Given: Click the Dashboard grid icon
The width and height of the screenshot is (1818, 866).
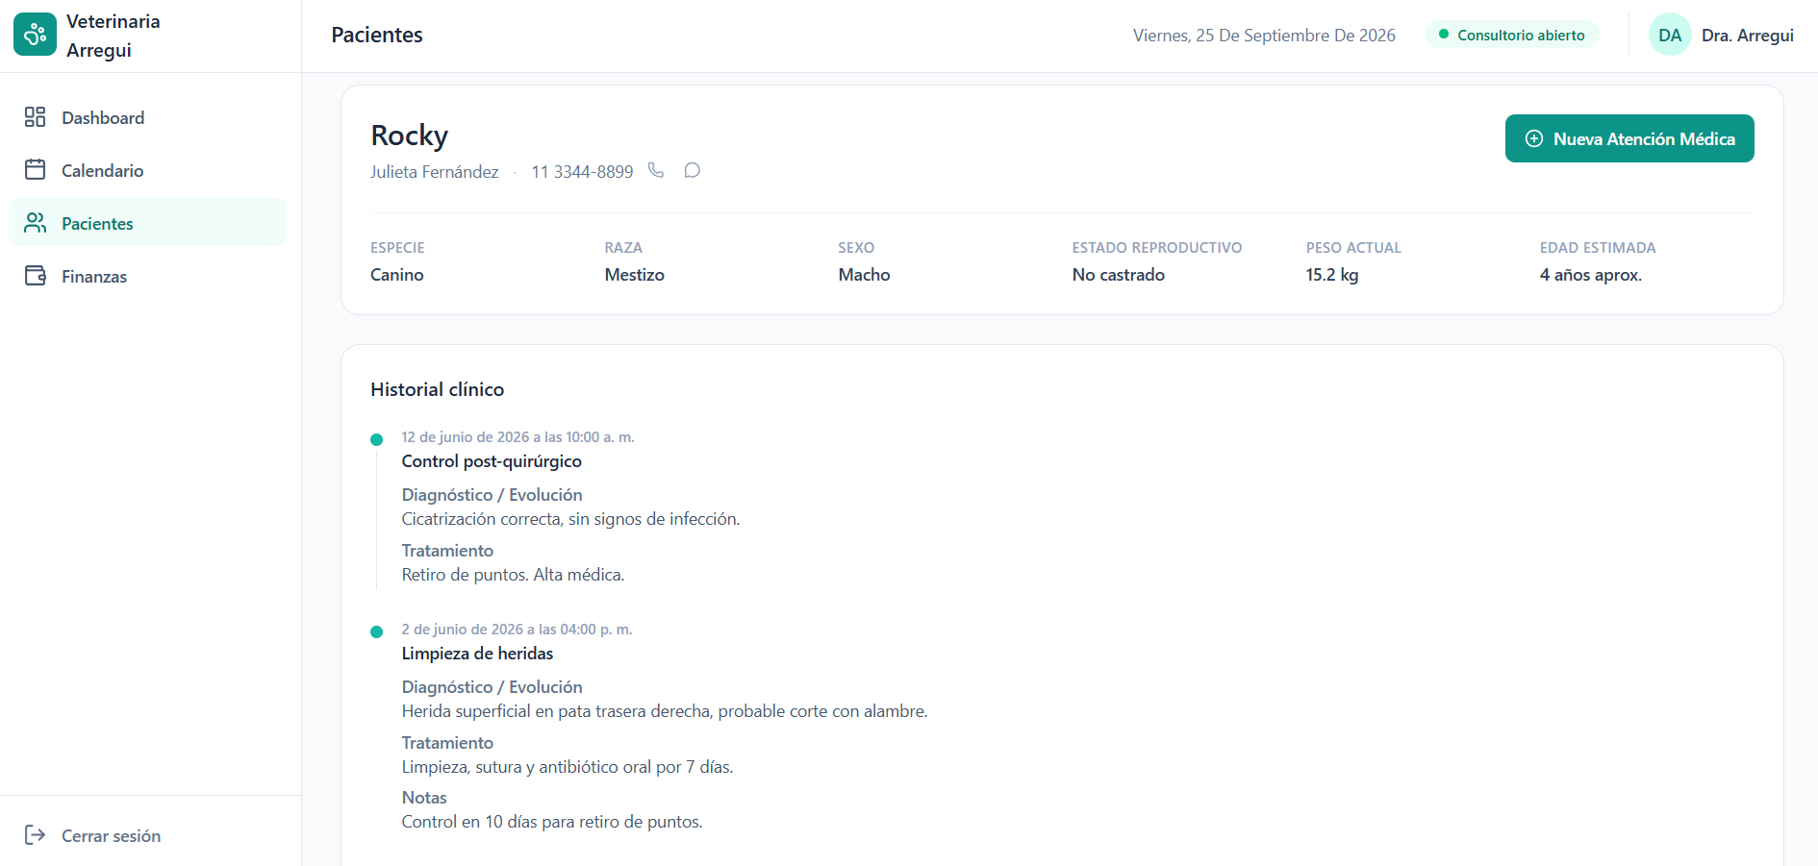Looking at the screenshot, I should (x=35, y=117).
